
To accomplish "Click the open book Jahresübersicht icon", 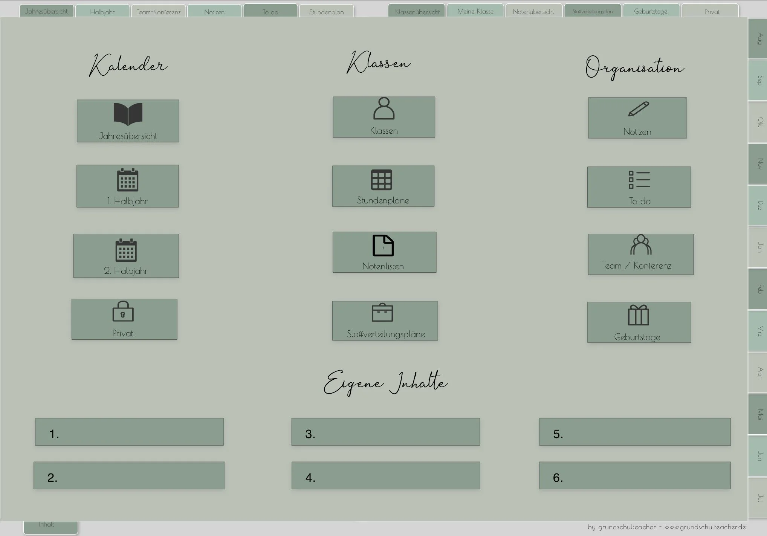I will 128,114.
